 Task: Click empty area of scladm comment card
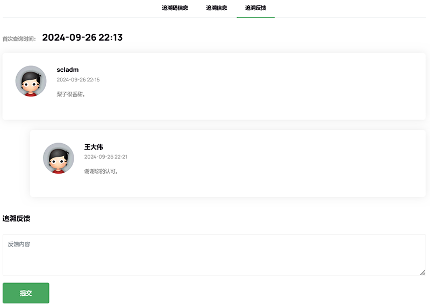click(269, 86)
